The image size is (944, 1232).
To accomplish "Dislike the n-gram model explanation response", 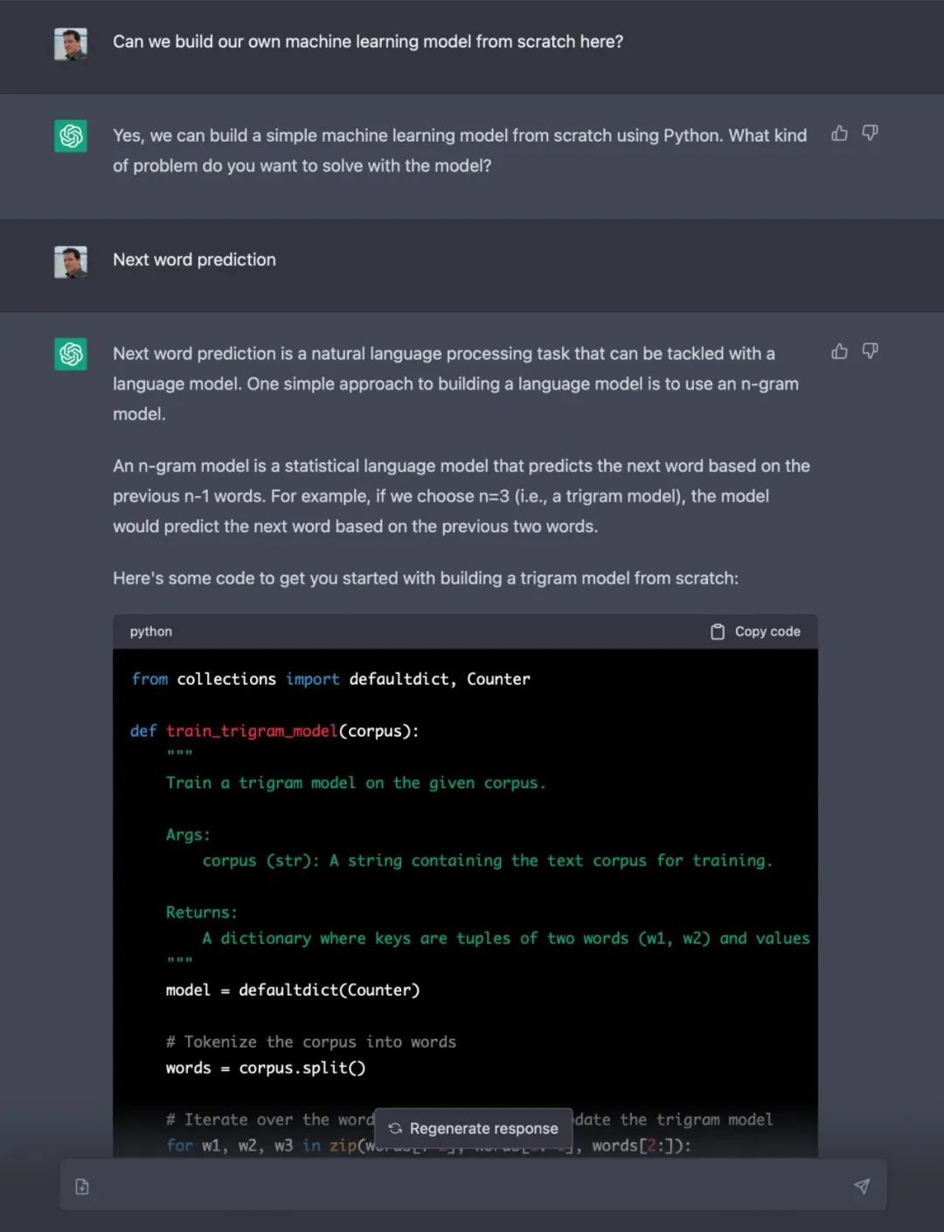I will coord(870,351).
